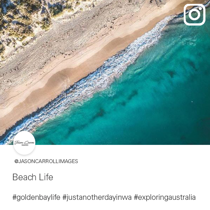
Task: Click the dark seaweed patch in the water
Action: pos(99,114)
